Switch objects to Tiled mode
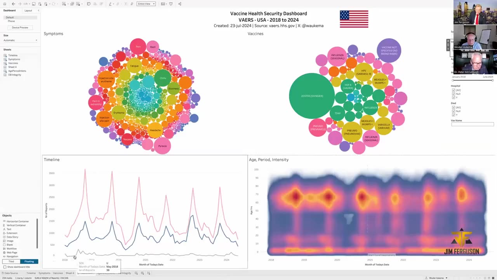The width and height of the screenshot is (497, 280). click(x=11, y=261)
